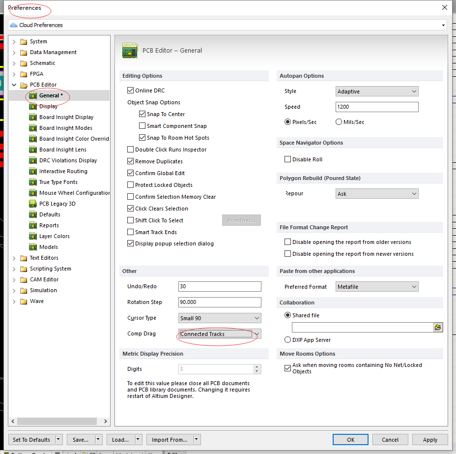Open the Cursor Type dropdown
The height and width of the screenshot is (454, 456).
220,318
